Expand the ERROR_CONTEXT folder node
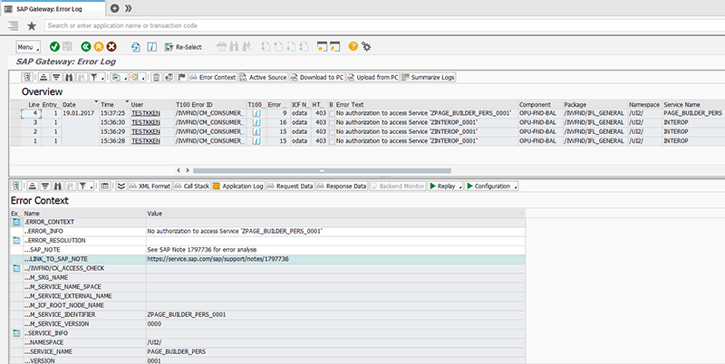Screen dimensions: 725x364 click(x=15, y=222)
